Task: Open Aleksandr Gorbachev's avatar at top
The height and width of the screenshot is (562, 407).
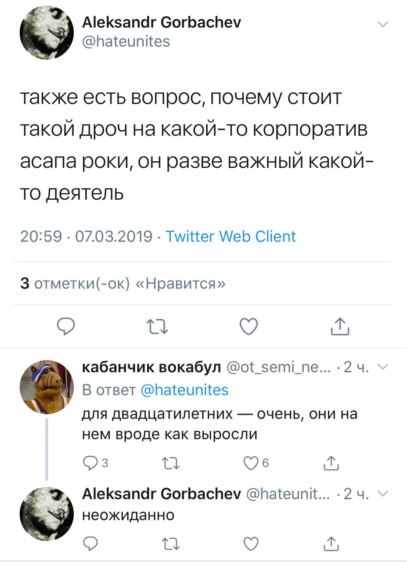Action: click(46, 33)
